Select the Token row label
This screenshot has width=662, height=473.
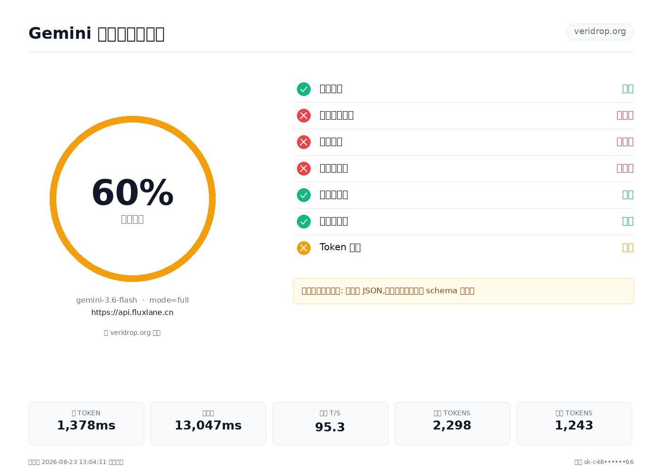click(340, 247)
